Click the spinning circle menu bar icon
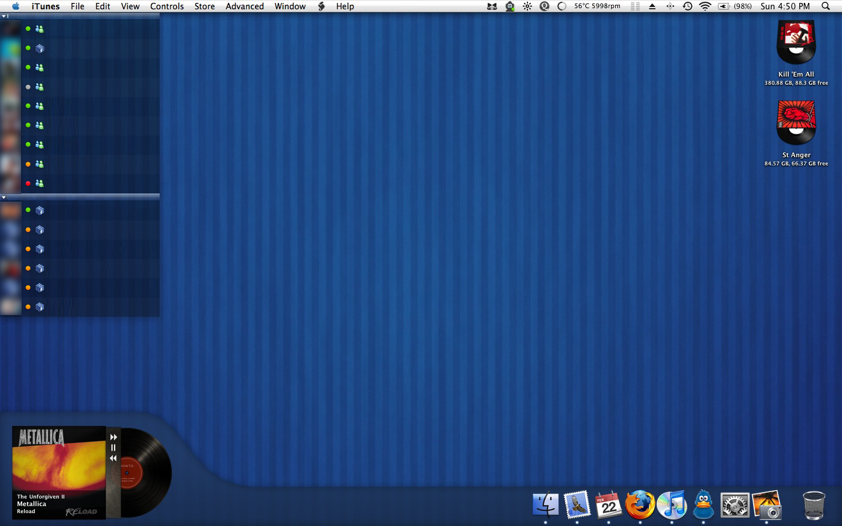 pyautogui.click(x=562, y=6)
